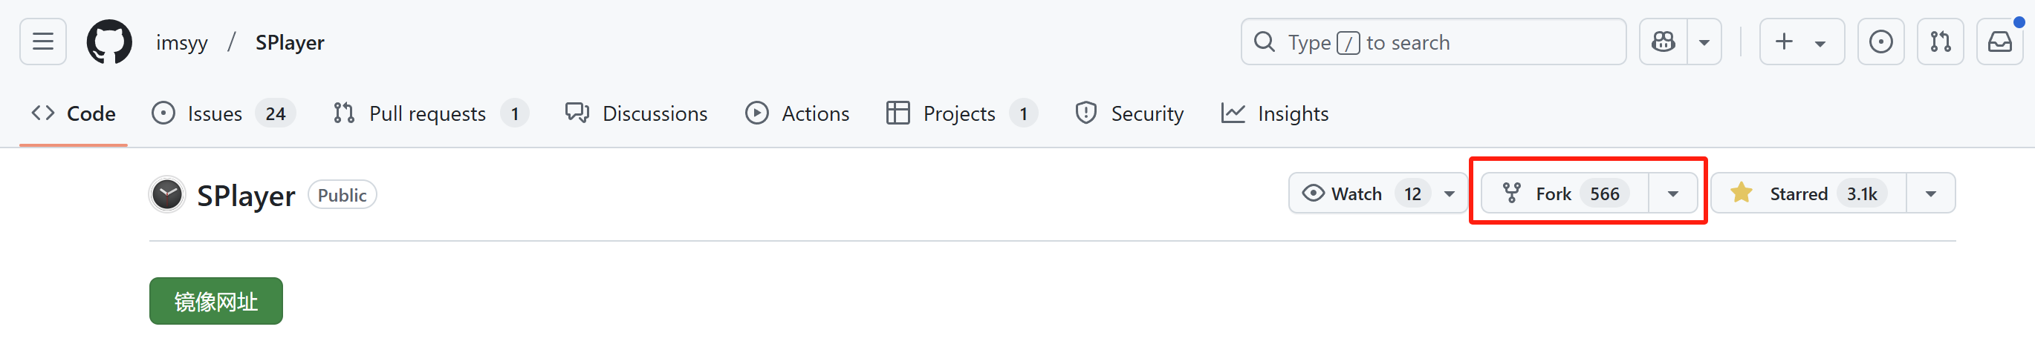2035x361 pixels.
Task: Open the hamburger navigation menu
Action: (42, 42)
